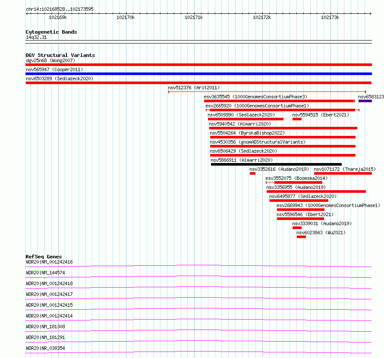Click the right arrow end of ruler

[x=370, y=13]
